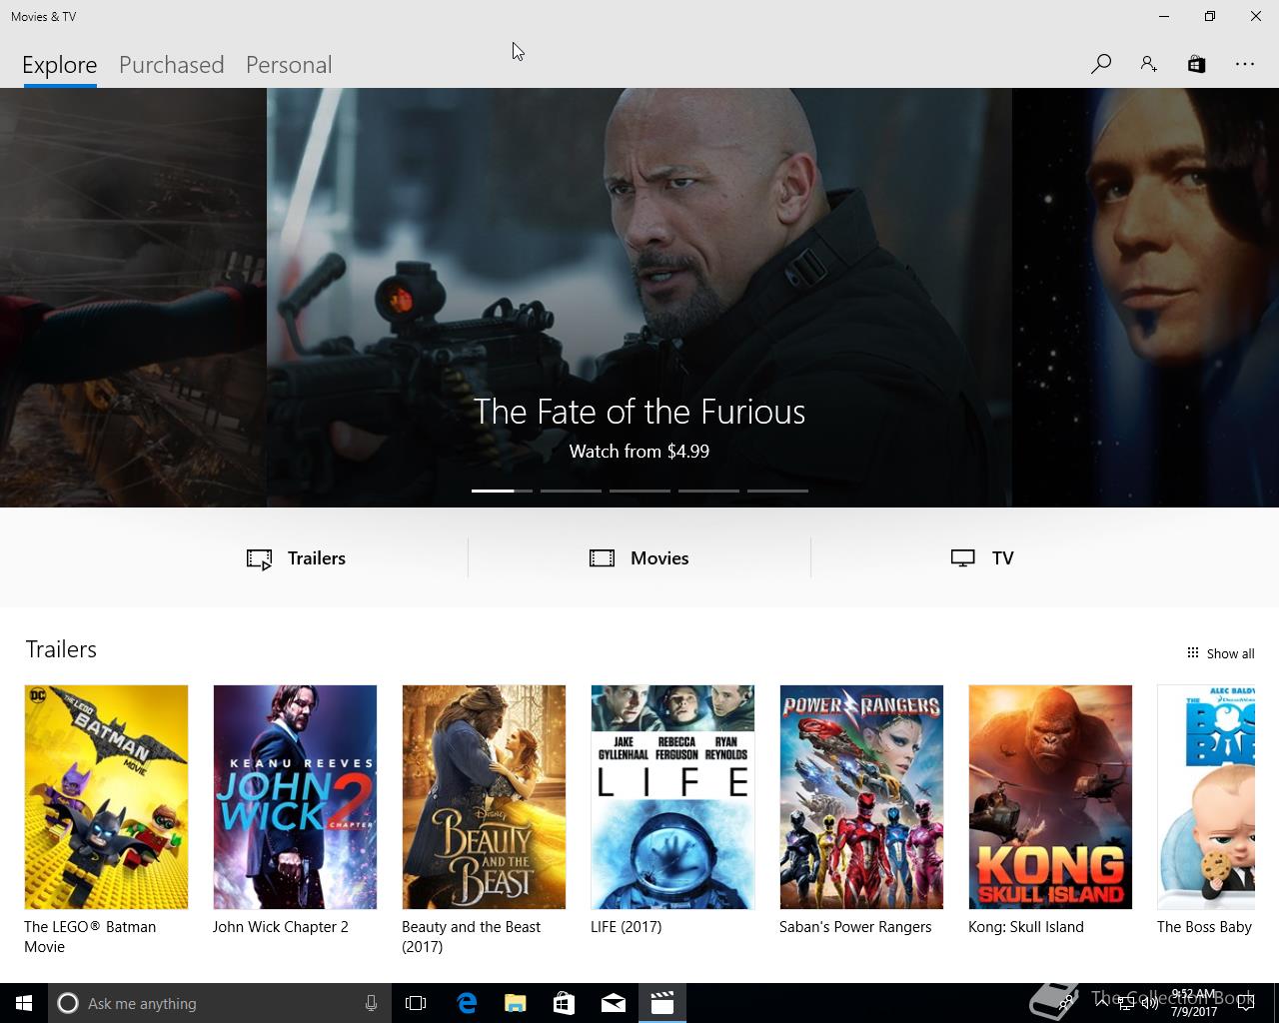Click the Show all link for Trailers
This screenshot has width=1279, height=1023.
(x=1230, y=653)
